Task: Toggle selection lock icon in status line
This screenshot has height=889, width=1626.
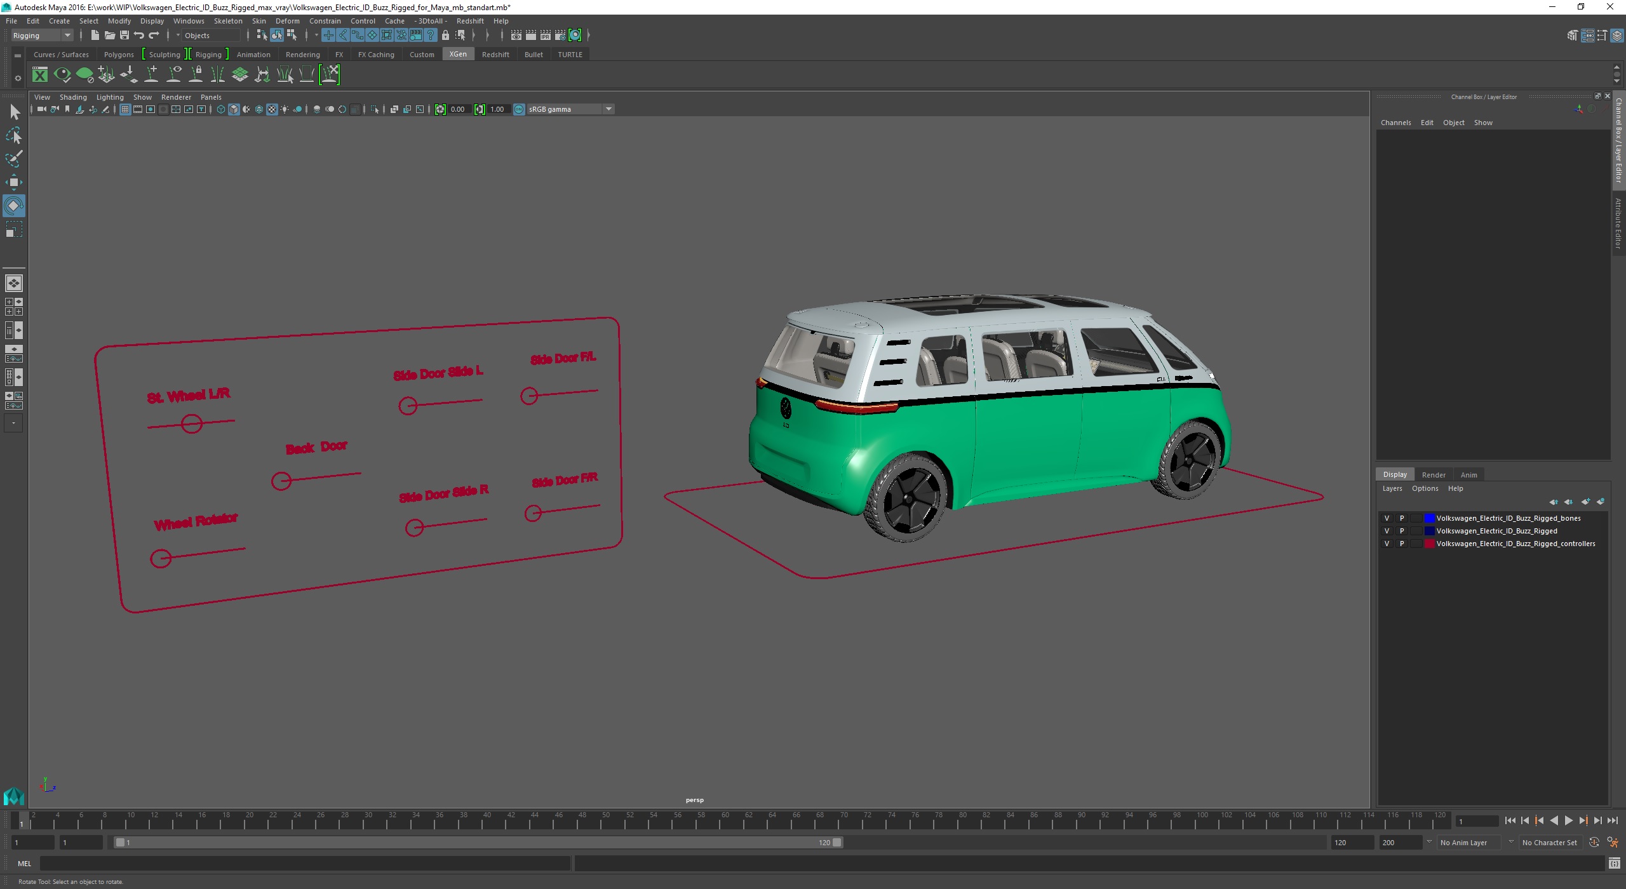Action: click(x=445, y=36)
